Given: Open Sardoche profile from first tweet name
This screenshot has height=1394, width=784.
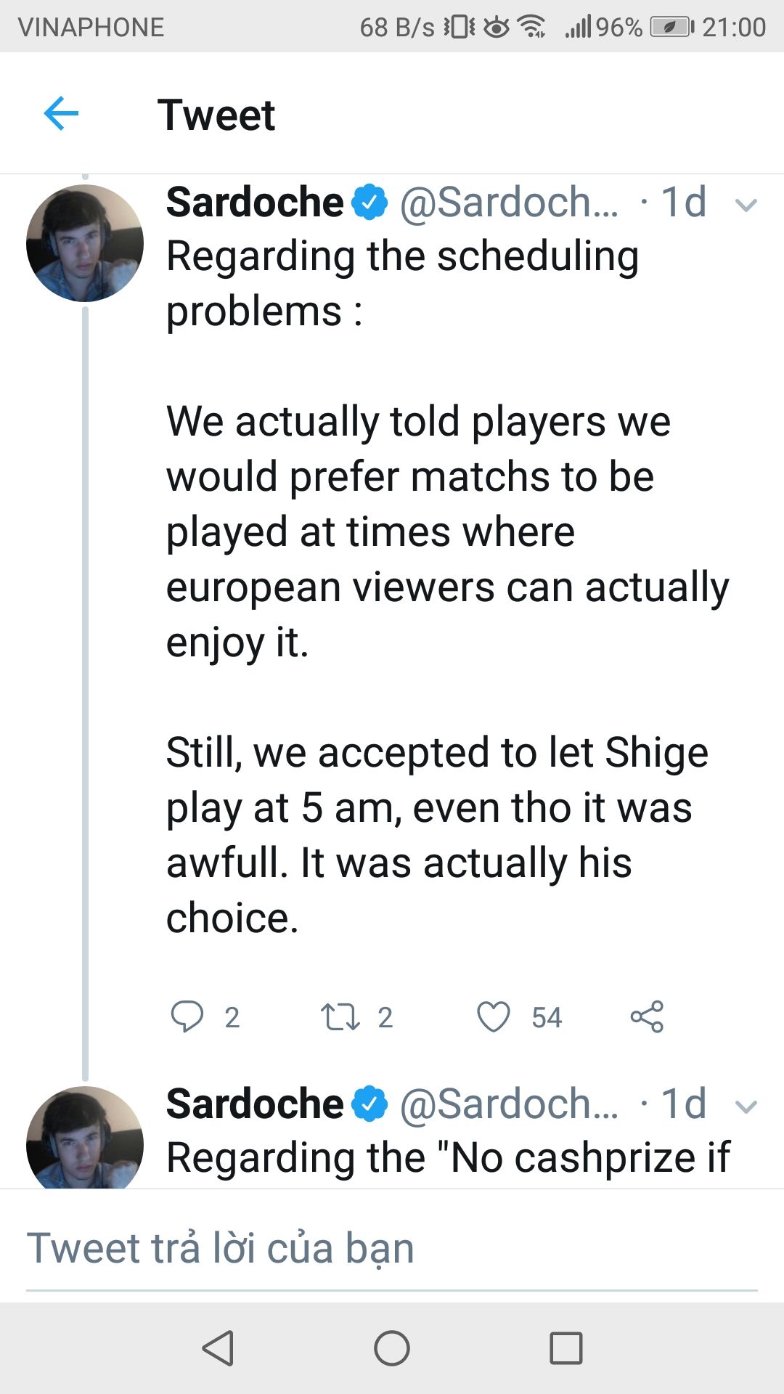Looking at the screenshot, I should pyautogui.click(x=255, y=202).
